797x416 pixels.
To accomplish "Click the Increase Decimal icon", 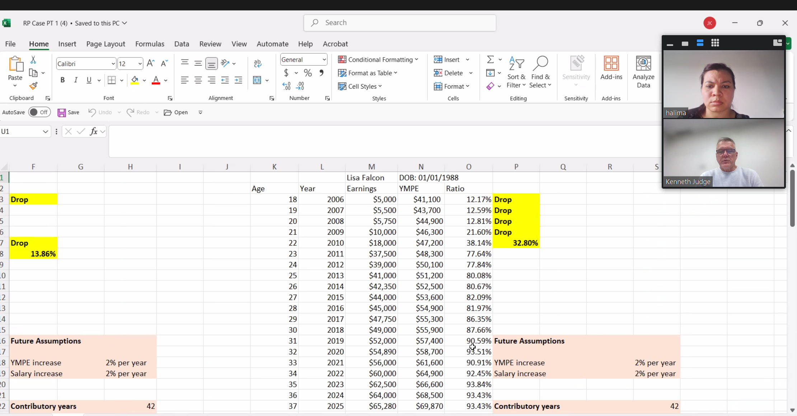I will click(x=286, y=86).
